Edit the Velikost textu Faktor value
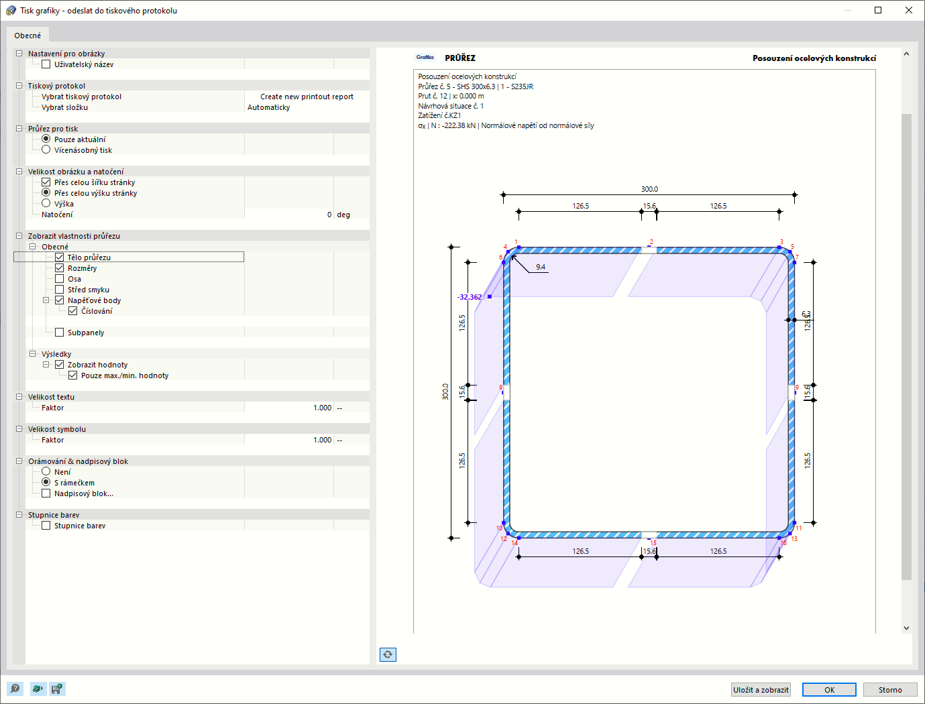925x704 pixels. (289, 408)
